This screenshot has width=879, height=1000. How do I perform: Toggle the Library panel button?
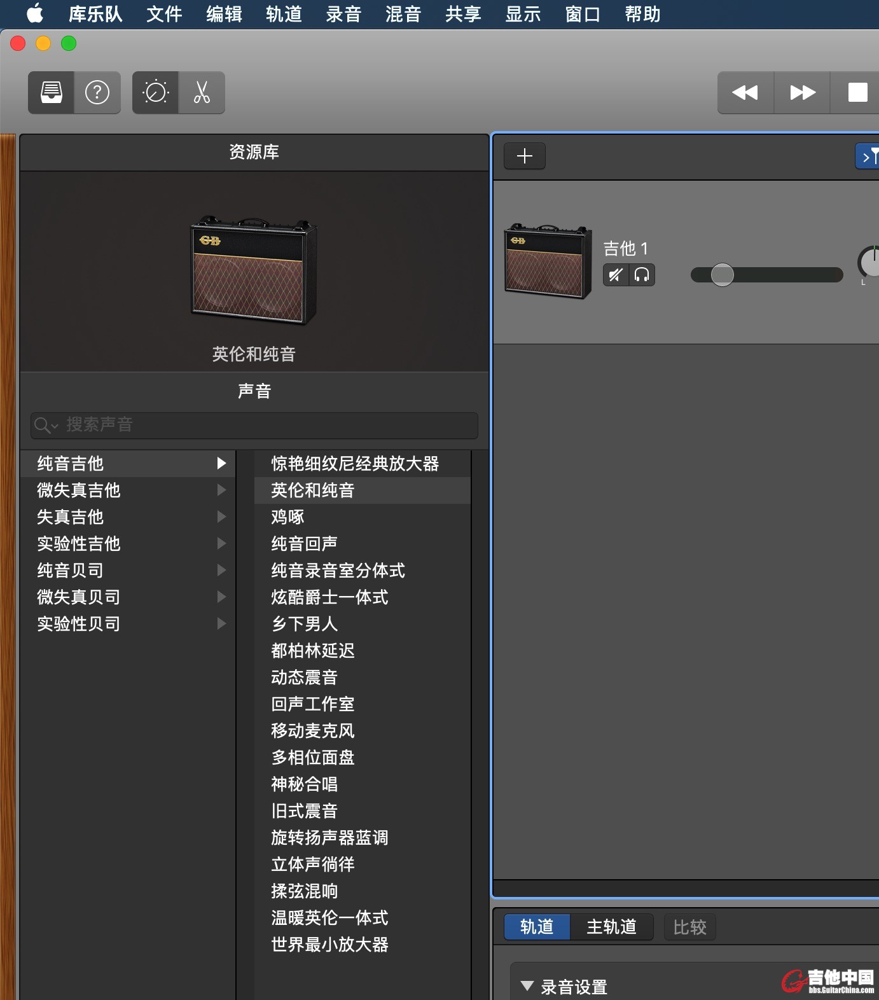click(x=52, y=93)
